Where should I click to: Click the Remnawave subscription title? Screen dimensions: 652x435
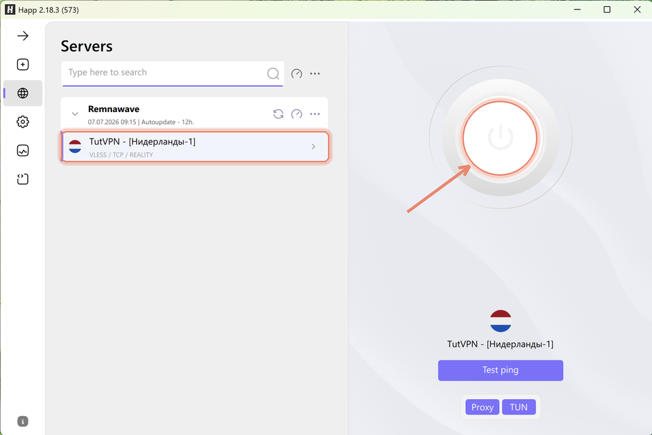coord(113,109)
